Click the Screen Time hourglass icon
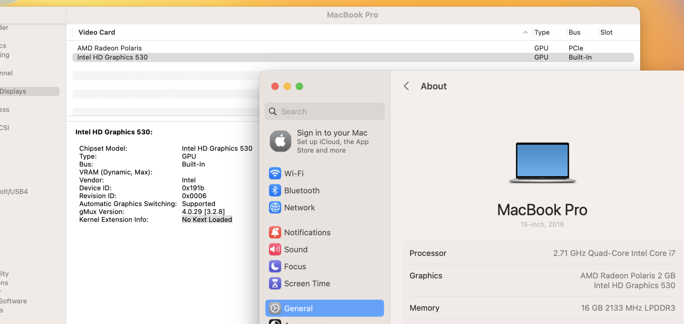 point(275,284)
